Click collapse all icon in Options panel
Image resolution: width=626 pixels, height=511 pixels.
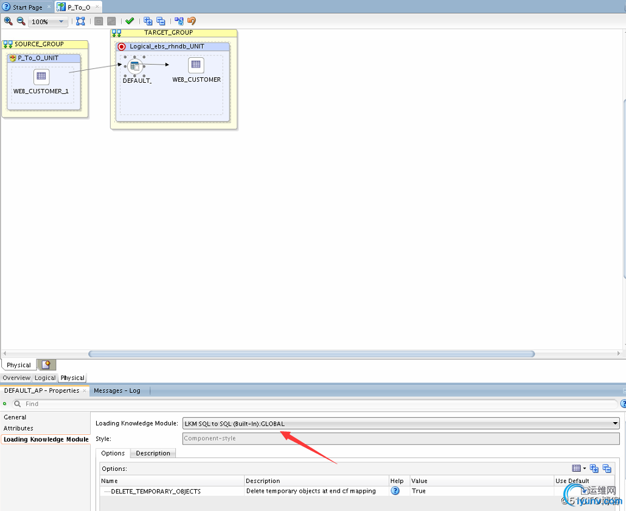pyautogui.click(x=607, y=468)
